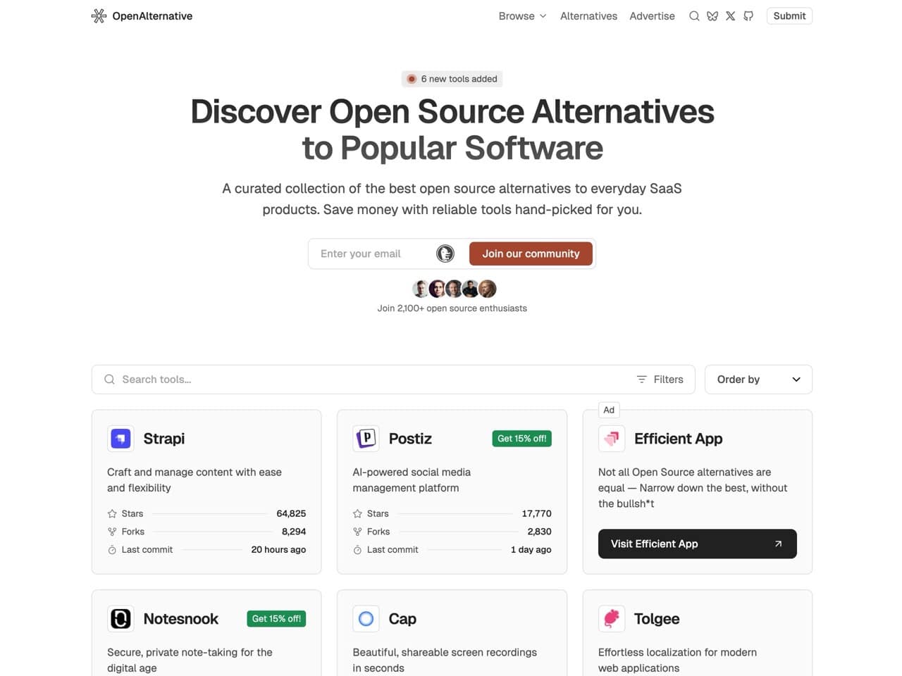The image size is (902, 676).
Task: Click Strapi forks value 8,294
Action: pyautogui.click(x=294, y=532)
